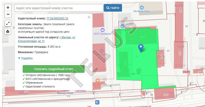Click the blue location pin marker
This screenshot has height=107, width=205.
[141, 48]
